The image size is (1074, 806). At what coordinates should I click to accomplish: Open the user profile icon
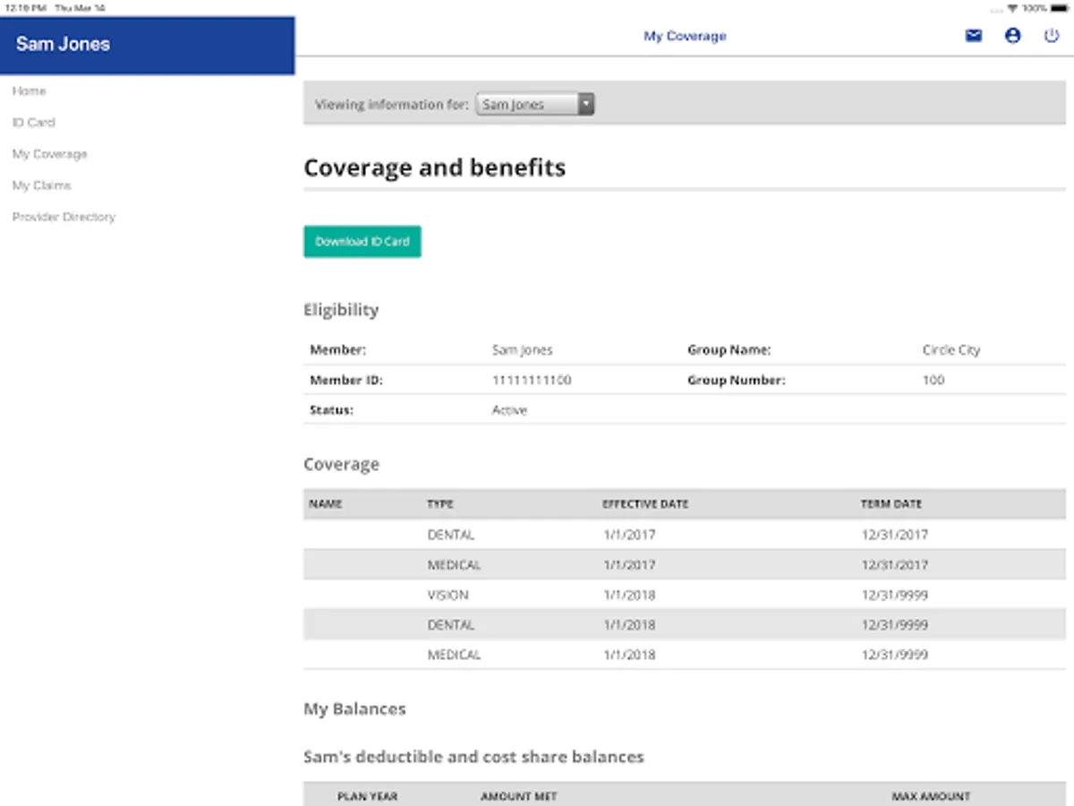click(1012, 37)
